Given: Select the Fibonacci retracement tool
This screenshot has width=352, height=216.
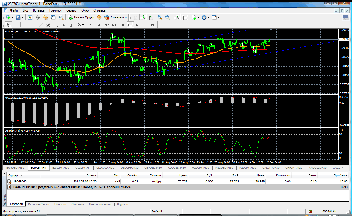Looking at the screenshot, I should click(56, 25).
